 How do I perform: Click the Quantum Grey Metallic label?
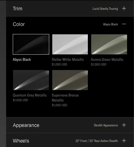pos(30,95)
